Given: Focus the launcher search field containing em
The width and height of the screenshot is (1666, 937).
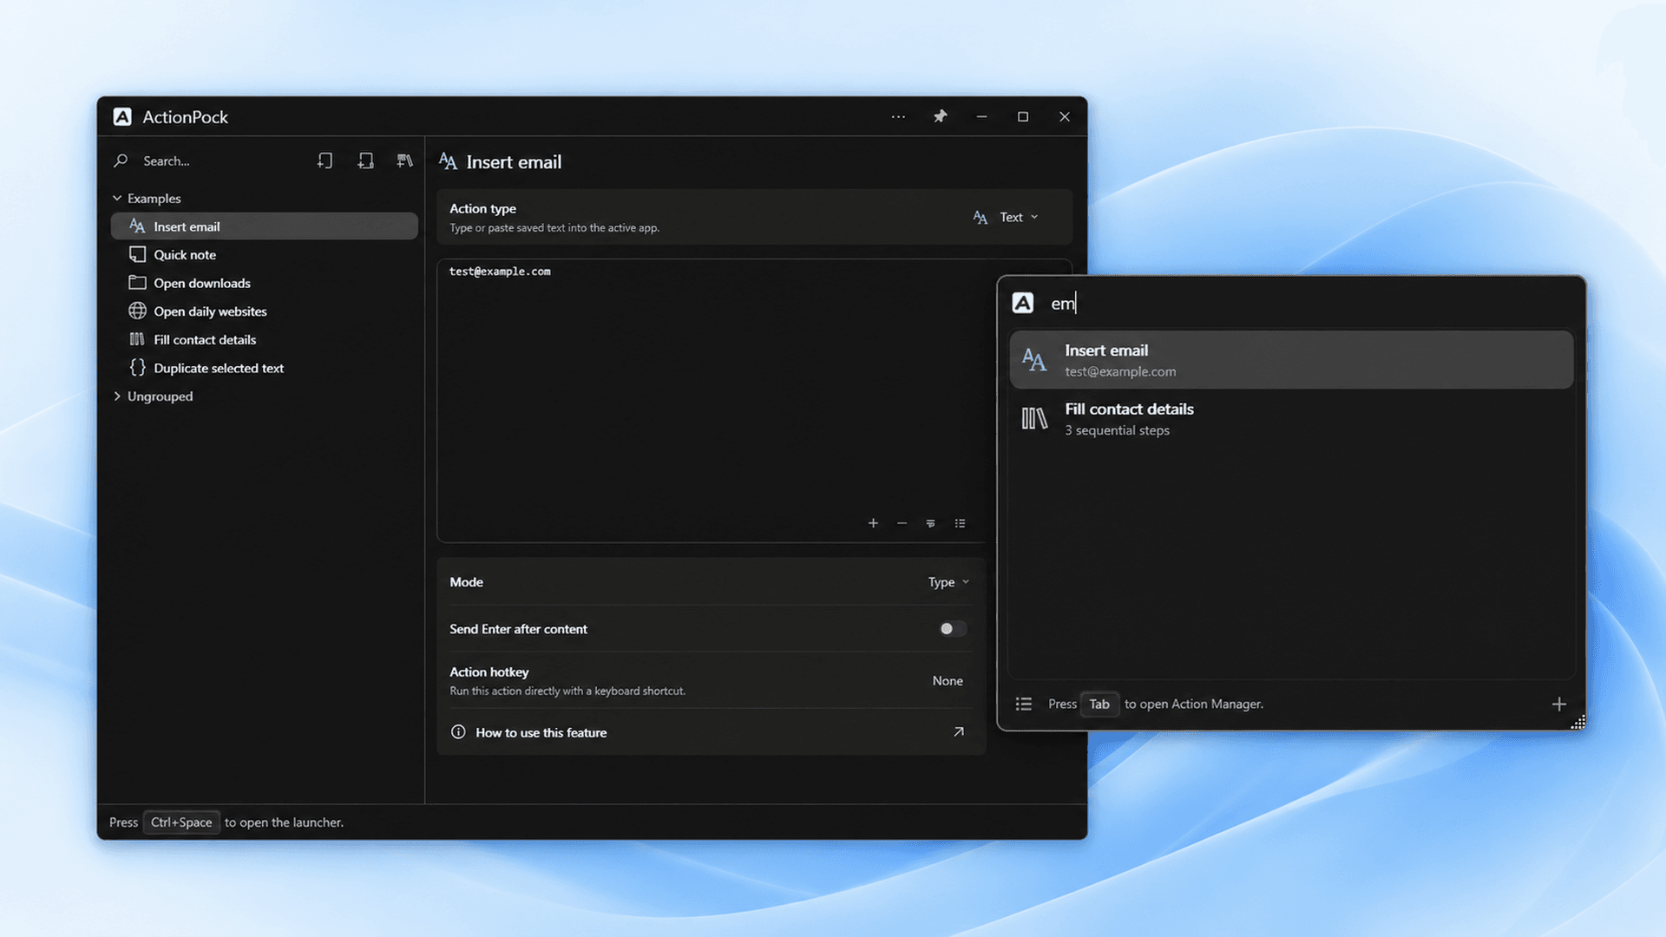Looking at the screenshot, I should click(x=1310, y=303).
